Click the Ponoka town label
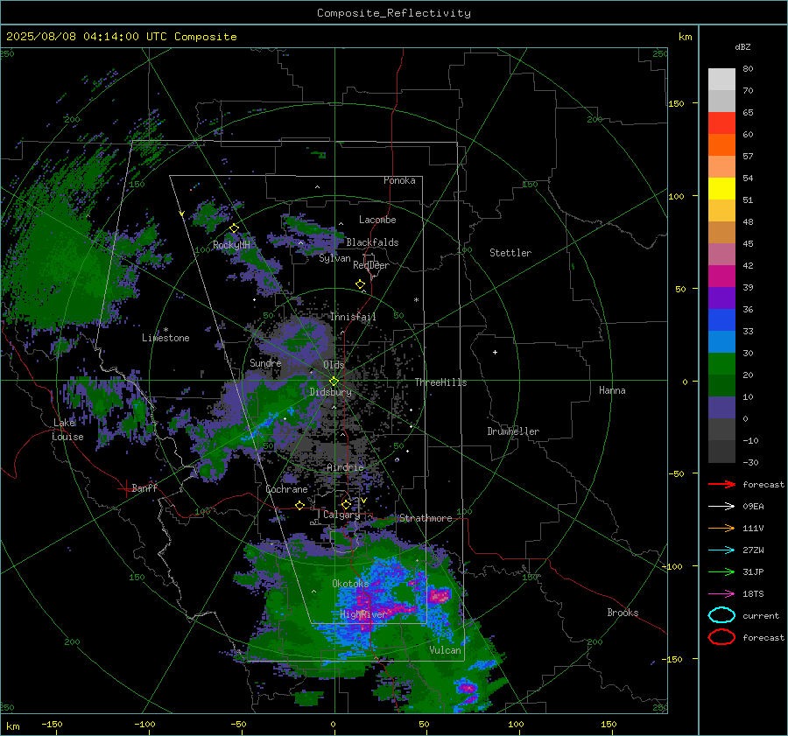Viewport: 788px width, 736px height. [x=399, y=180]
